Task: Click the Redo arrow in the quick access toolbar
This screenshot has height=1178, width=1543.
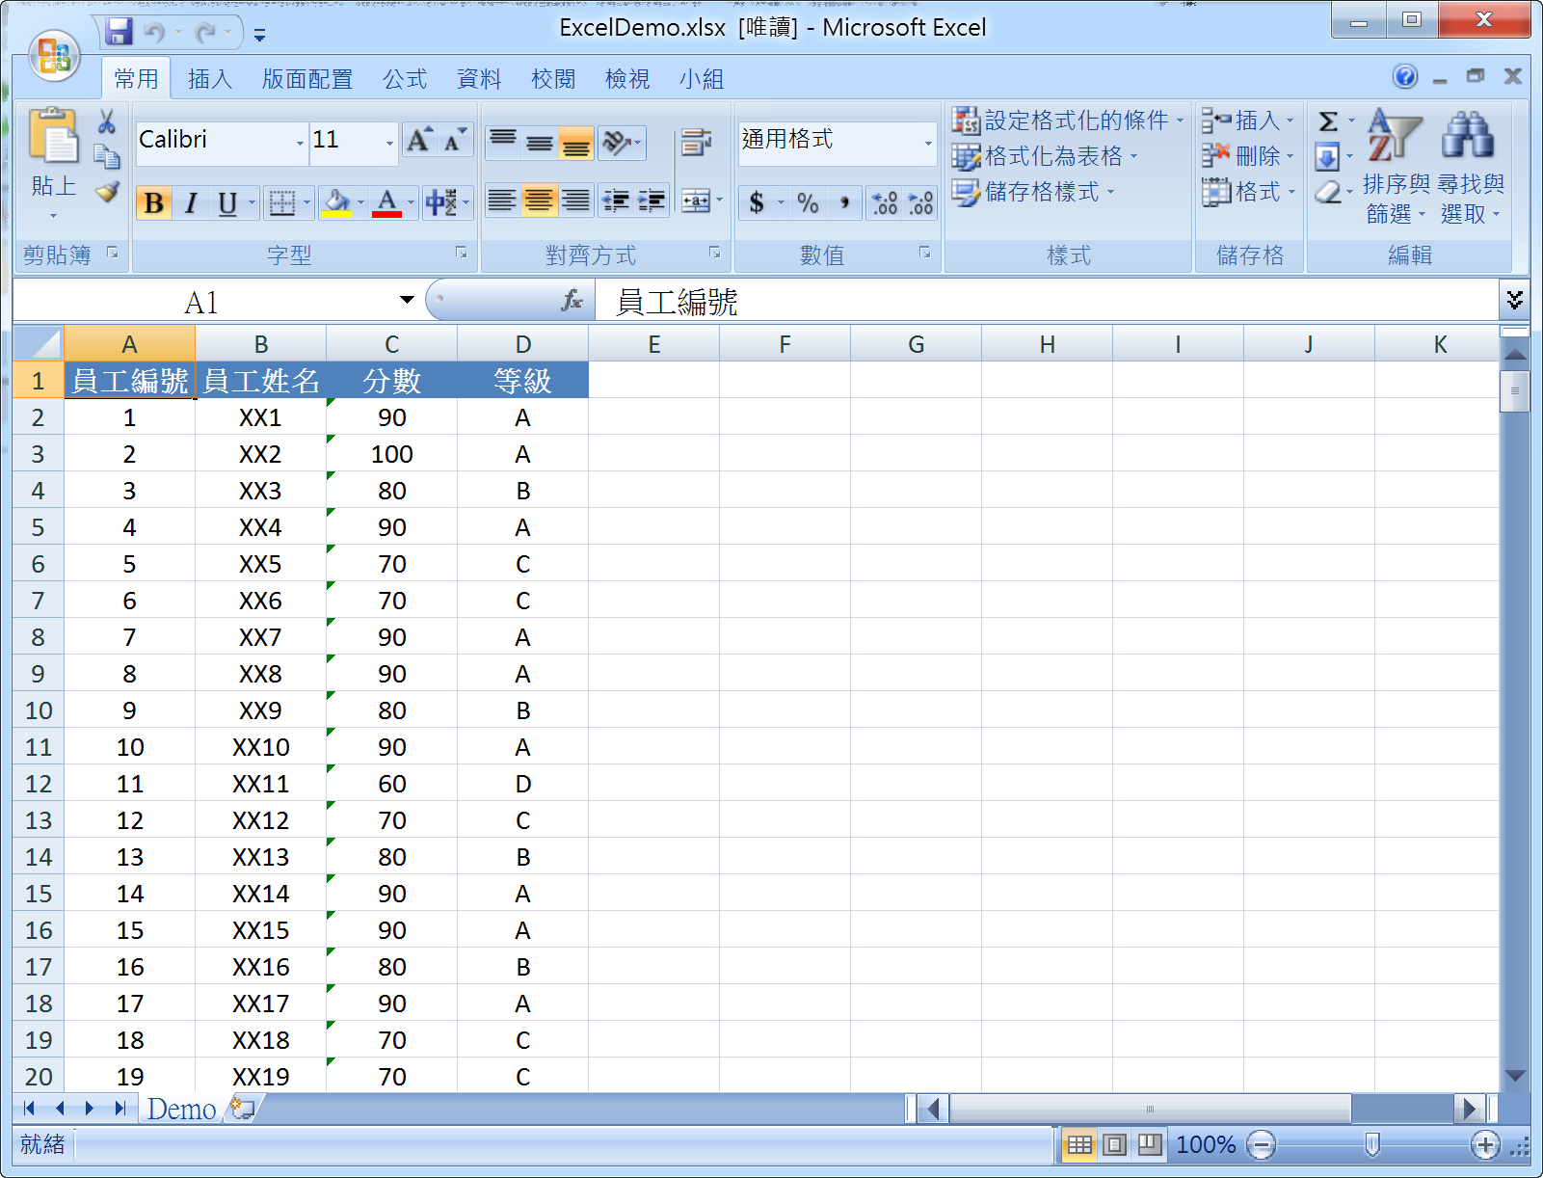Action: tap(205, 33)
